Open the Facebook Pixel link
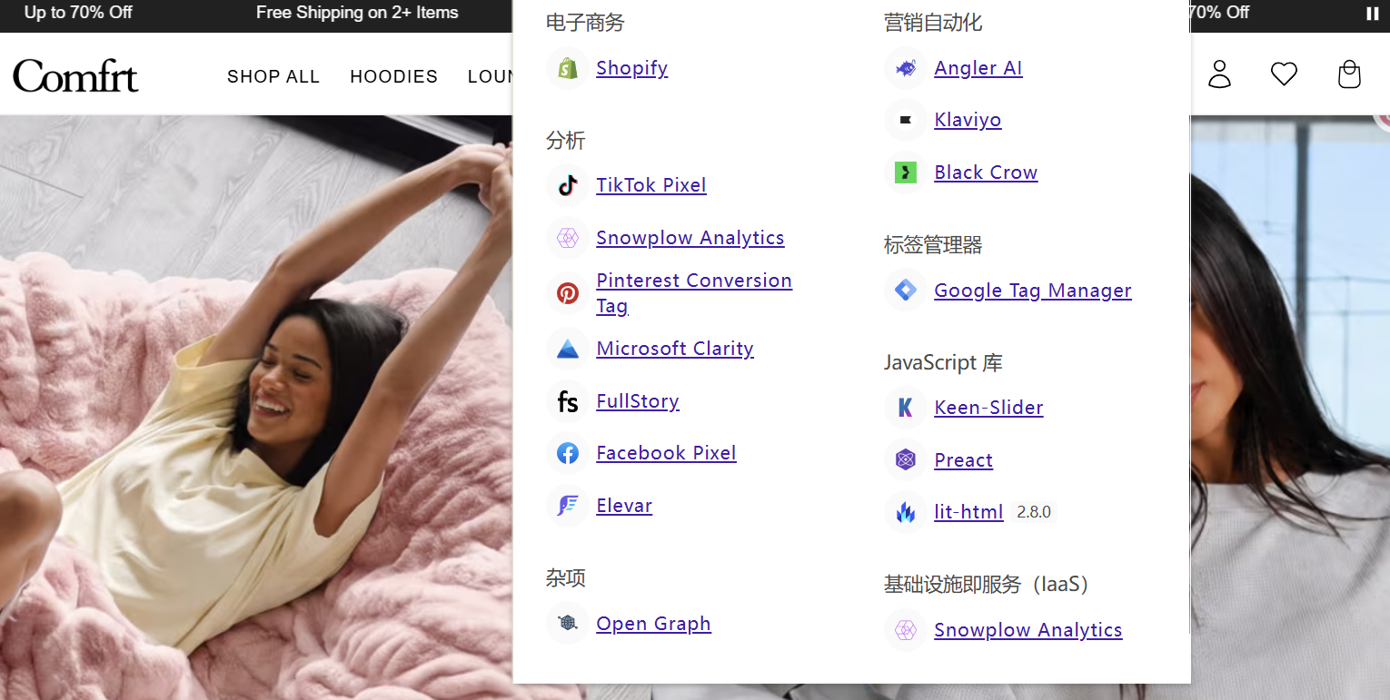The height and width of the screenshot is (700, 1390). 666,453
